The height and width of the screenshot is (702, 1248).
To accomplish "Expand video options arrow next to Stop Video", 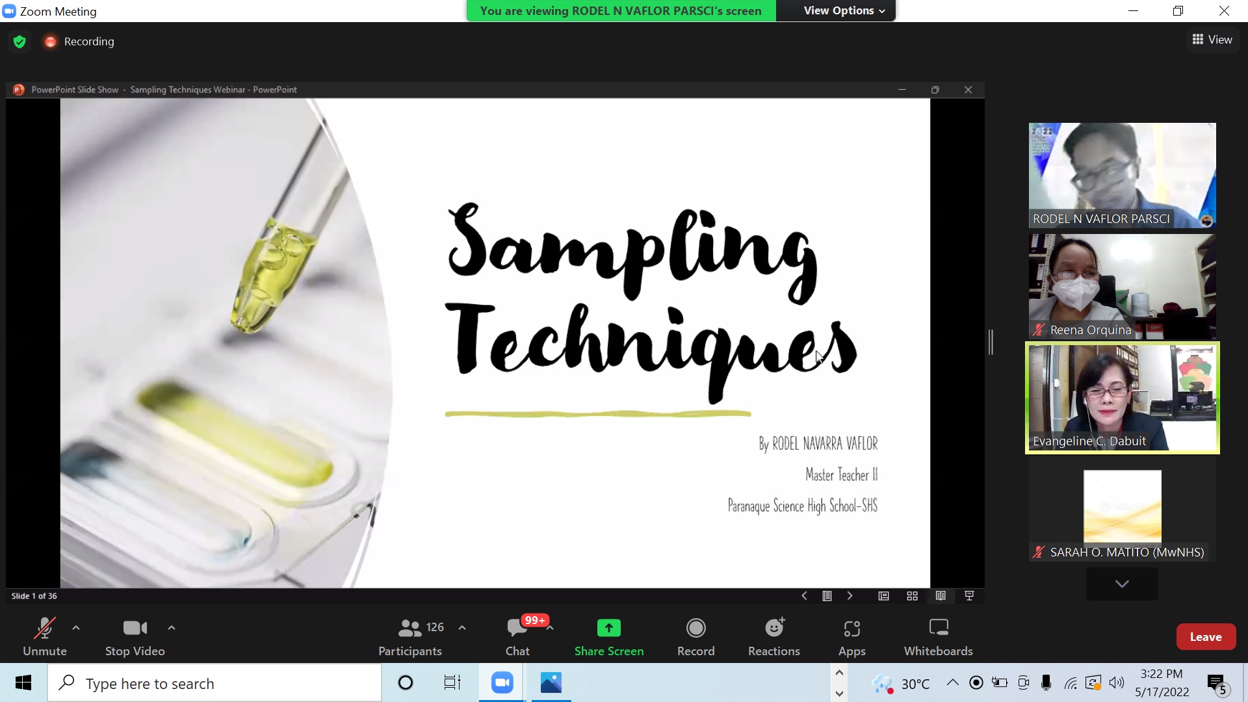I will click(172, 628).
